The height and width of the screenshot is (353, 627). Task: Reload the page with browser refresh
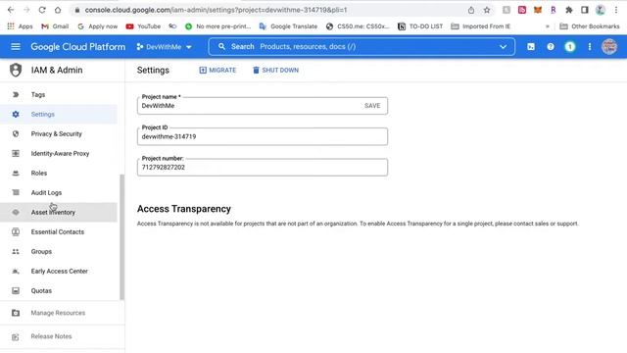(42, 10)
